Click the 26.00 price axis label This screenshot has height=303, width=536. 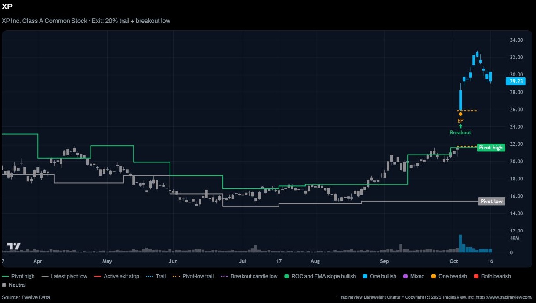516,109
